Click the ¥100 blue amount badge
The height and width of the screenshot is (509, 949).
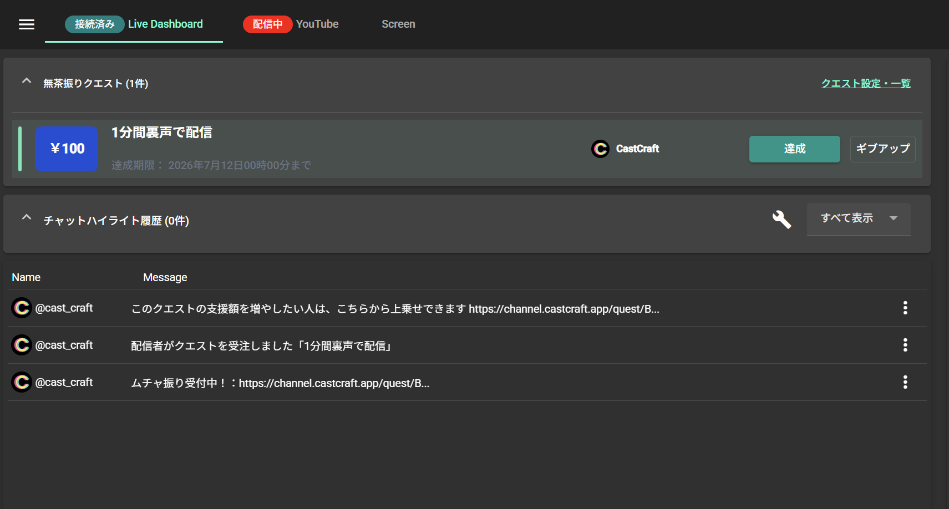(x=67, y=149)
